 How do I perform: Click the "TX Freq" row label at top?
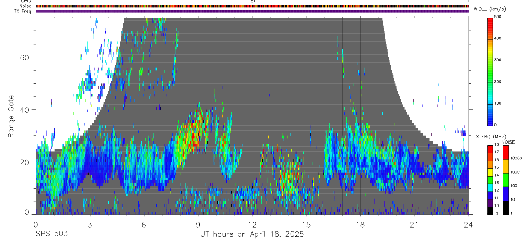pyautogui.click(x=24, y=11)
